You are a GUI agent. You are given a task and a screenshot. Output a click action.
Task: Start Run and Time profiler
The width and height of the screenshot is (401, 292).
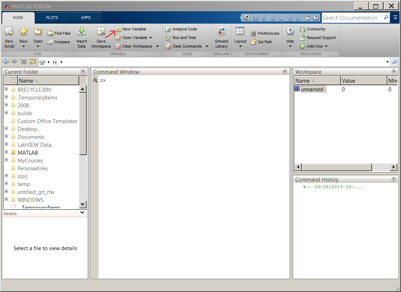pos(180,38)
